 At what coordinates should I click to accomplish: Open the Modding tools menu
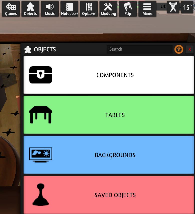click(108, 9)
